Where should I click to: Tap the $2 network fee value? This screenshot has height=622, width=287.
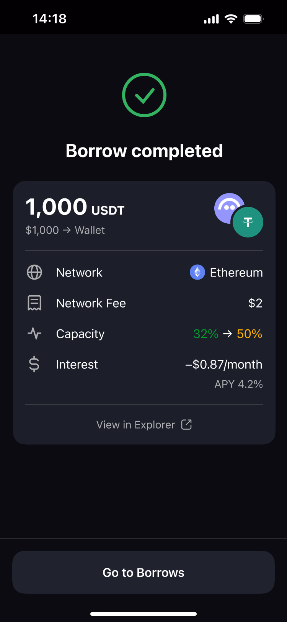coord(255,303)
